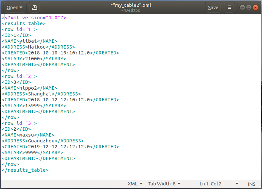Maximize the gedit window
This screenshot has height=189, width=262.
click(x=249, y=7)
